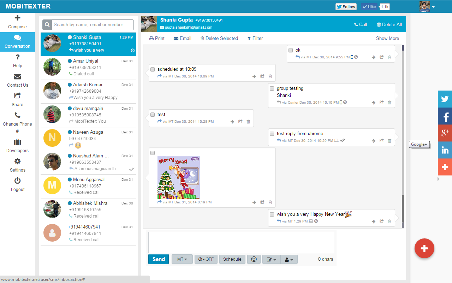Focus the search by name field

(93, 25)
